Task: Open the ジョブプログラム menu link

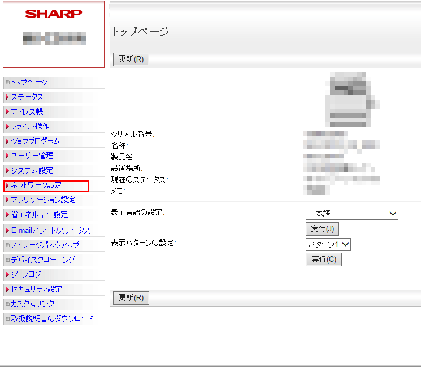Action: pos(35,141)
